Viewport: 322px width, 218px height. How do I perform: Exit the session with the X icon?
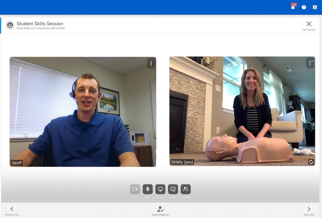[x=309, y=24]
